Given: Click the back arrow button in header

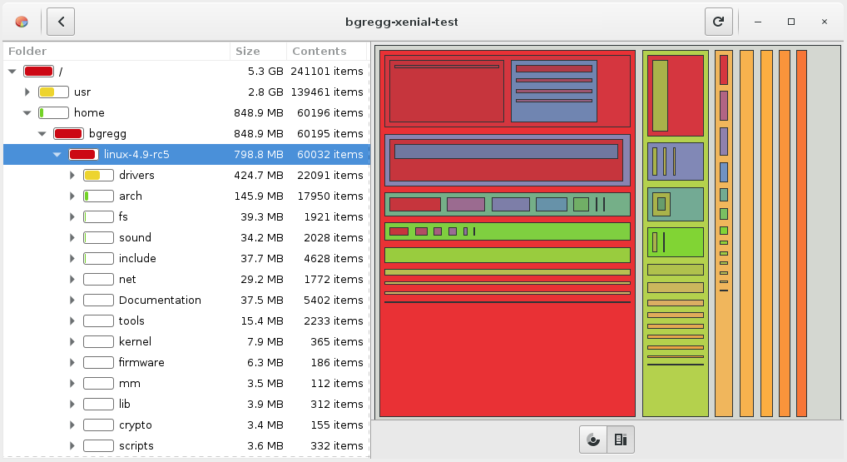Looking at the screenshot, I should 61,22.
